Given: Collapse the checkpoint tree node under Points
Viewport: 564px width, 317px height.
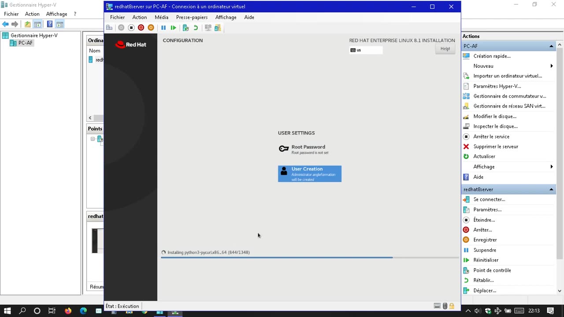Looking at the screenshot, I should pos(93,139).
